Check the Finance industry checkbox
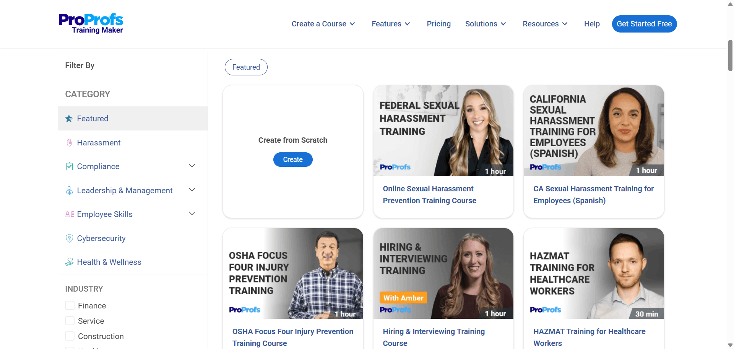 pos(70,305)
